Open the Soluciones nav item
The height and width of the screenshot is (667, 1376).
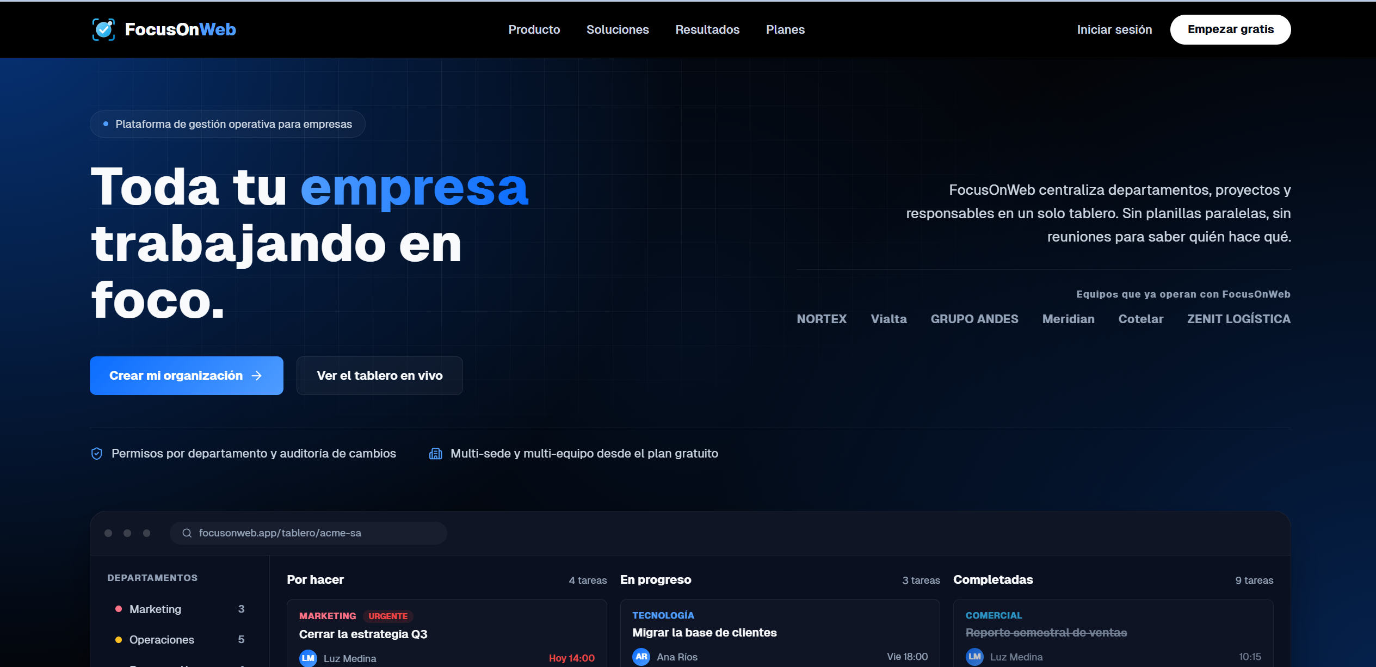618,29
